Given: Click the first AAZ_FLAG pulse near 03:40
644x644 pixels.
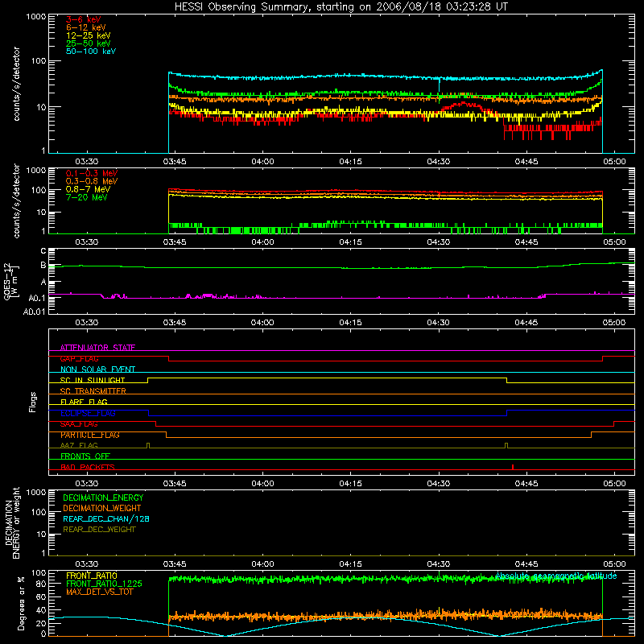Looking at the screenshot, I should [148, 446].
